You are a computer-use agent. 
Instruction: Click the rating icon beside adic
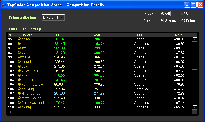click(x=19, y=75)
